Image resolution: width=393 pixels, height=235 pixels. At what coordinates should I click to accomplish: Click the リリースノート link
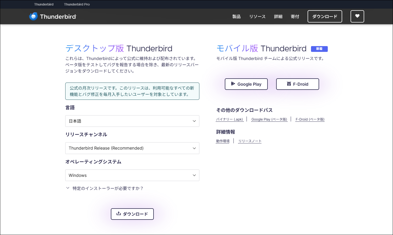(x=250, y=141)
